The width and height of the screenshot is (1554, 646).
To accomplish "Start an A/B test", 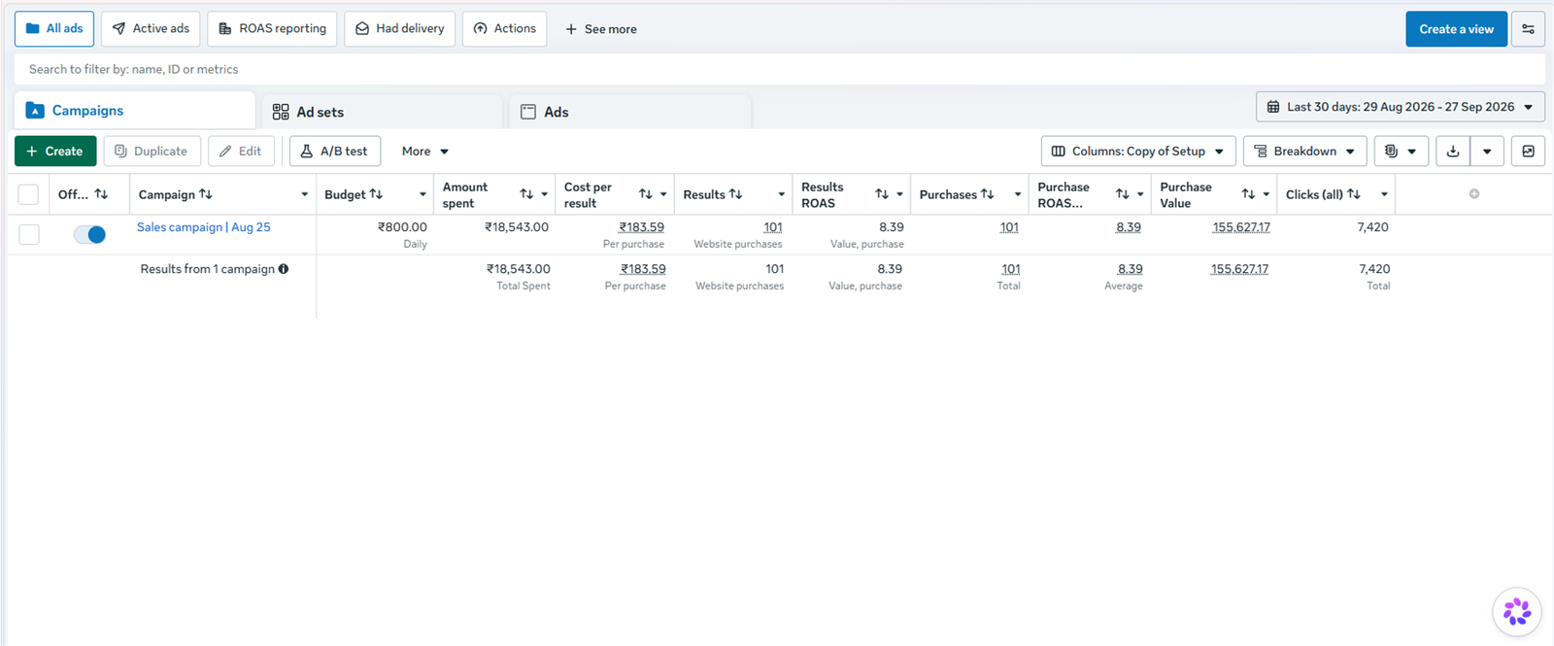I will coord(335,152).
